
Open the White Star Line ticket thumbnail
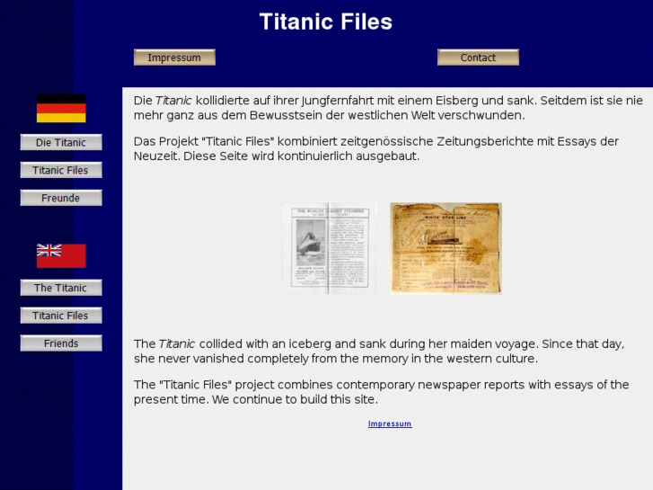point(446,248)
